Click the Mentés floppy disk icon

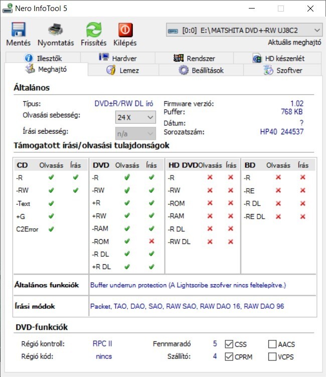tap(18, 30)
